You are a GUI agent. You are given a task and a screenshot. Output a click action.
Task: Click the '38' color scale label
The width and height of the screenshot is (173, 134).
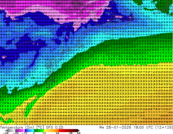71,133
